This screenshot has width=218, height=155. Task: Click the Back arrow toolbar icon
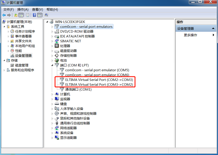click(x=4, y=15)
